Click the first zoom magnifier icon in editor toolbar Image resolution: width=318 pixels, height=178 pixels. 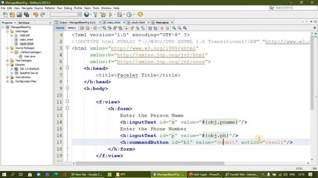(174, 28)
